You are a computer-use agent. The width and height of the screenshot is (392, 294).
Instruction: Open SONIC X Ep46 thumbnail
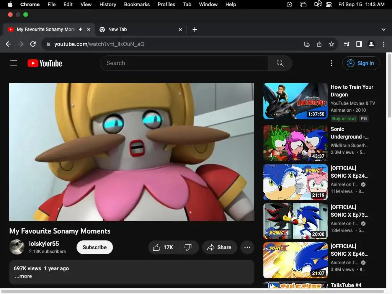[x=296, y=260]
